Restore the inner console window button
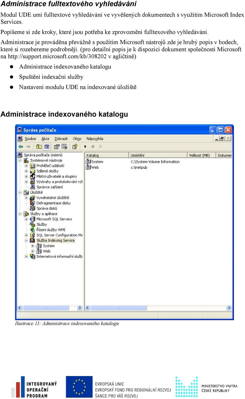 coord(222,139)
